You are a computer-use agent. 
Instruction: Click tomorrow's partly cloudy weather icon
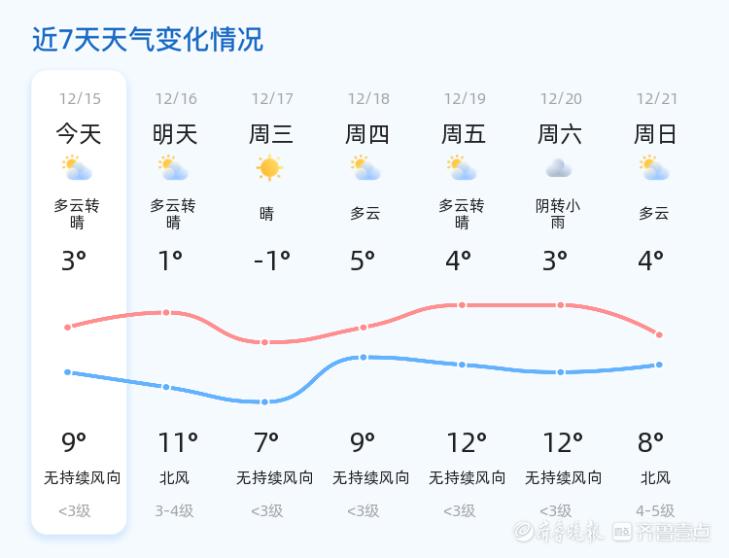coord(173,169)
